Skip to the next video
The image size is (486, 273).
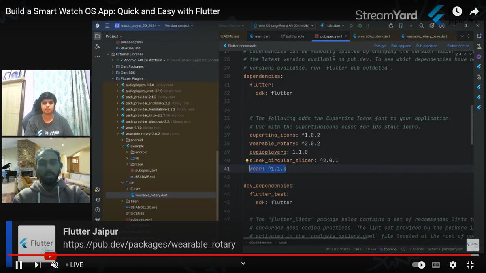pyautogui.click(x=37, y=265)
